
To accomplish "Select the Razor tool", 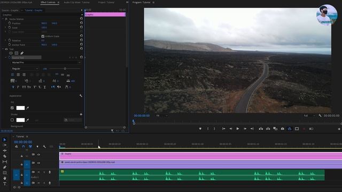I will tap(5, 156).
